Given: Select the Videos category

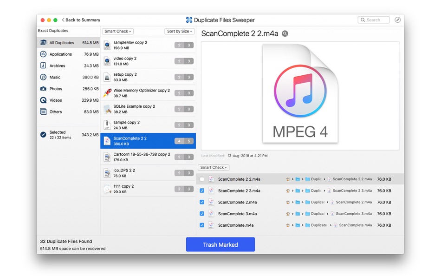Looking at the screenshot, I should [69, 100].
